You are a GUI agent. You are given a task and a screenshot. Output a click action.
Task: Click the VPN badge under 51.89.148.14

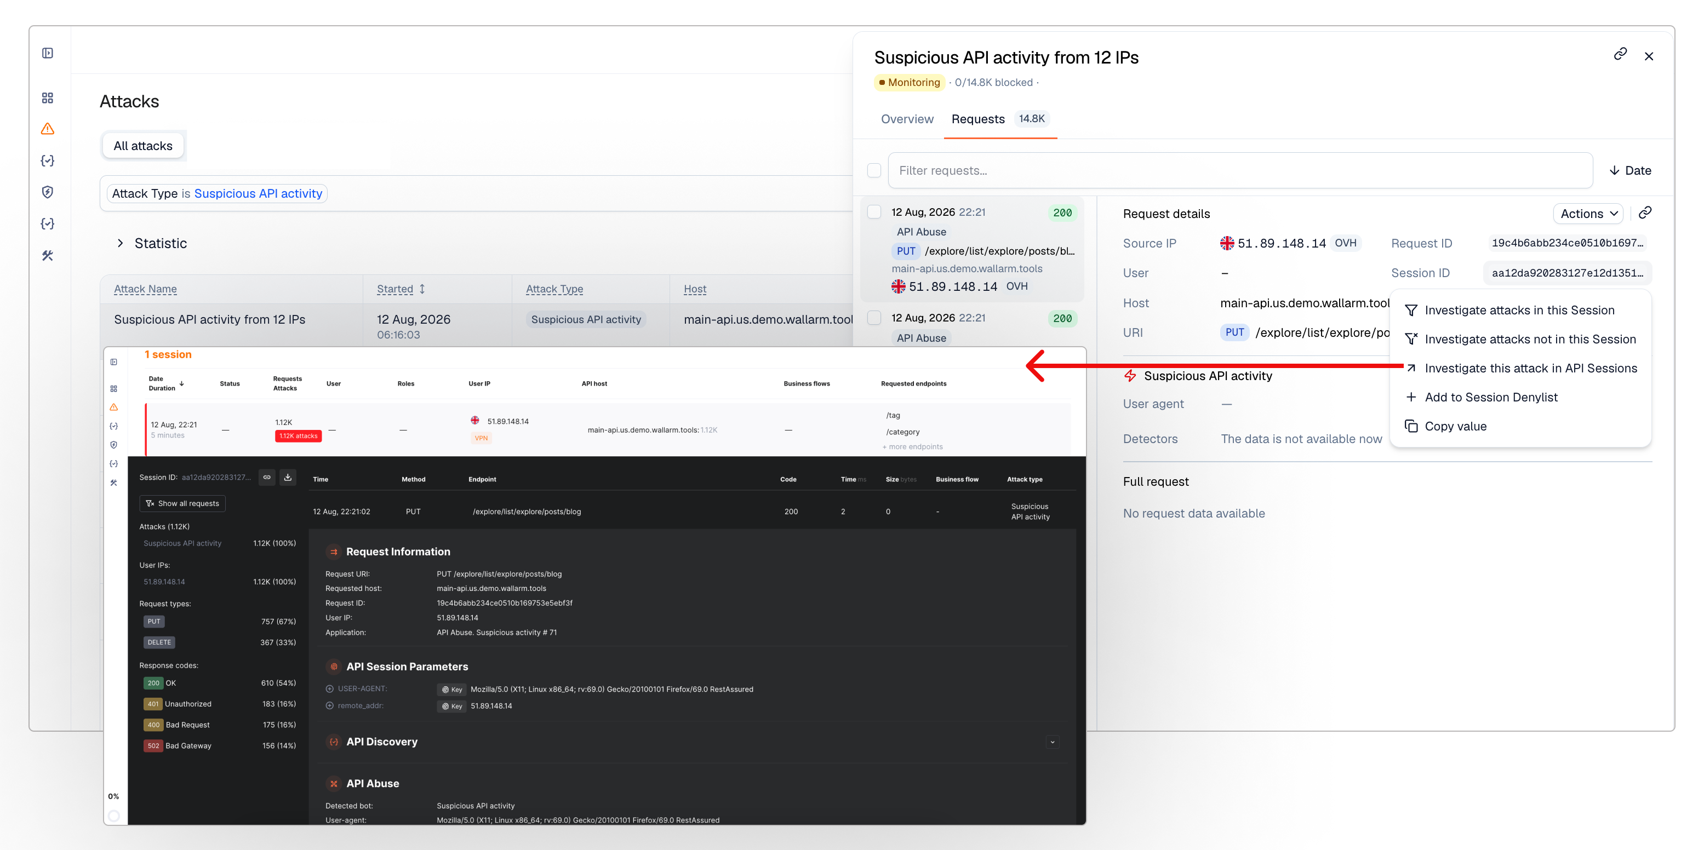coord(481,438)
